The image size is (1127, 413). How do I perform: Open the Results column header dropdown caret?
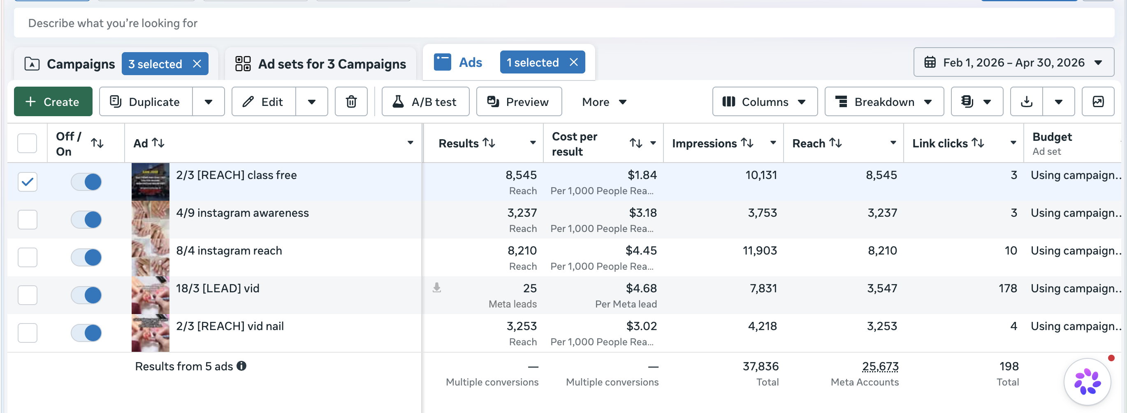(532, 143)
